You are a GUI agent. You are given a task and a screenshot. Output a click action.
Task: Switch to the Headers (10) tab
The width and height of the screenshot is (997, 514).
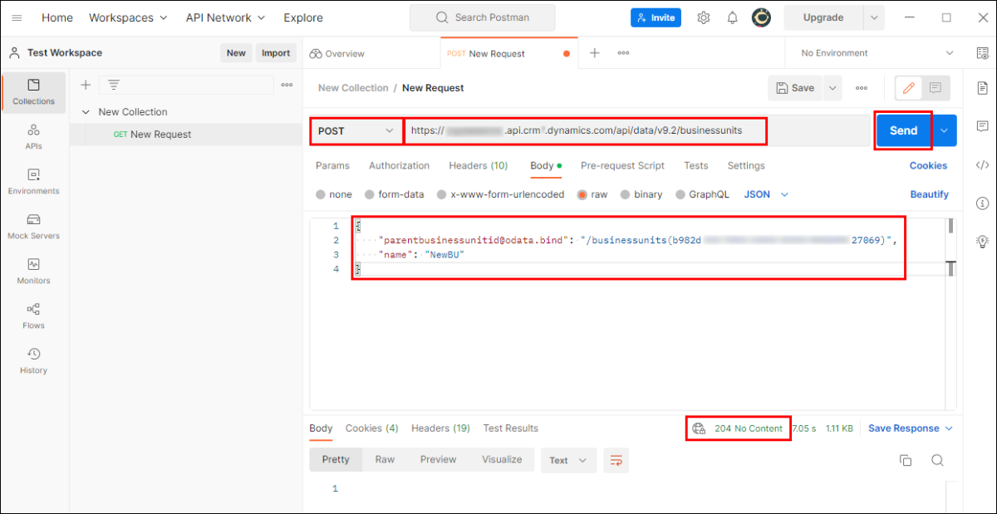tap(479, 165)
